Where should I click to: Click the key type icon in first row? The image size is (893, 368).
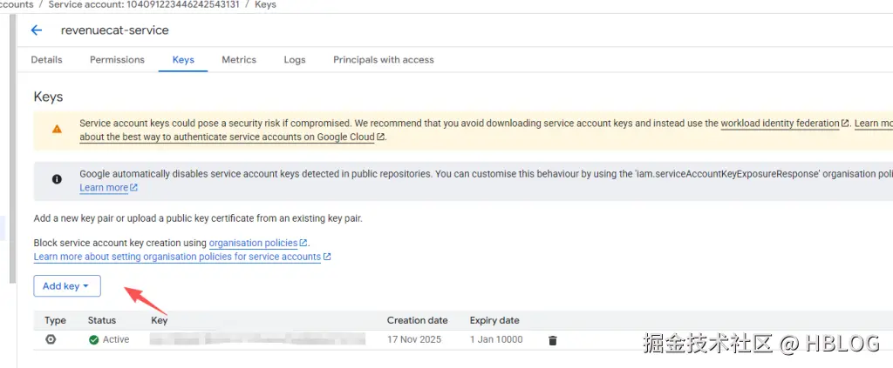click(x=51, y=339)
